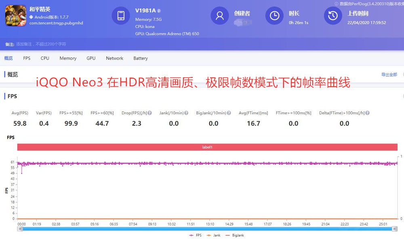Screen dimensions: 404x239
Task: Open help icon next to Jank(/10min)
Action: click(186, 113)
